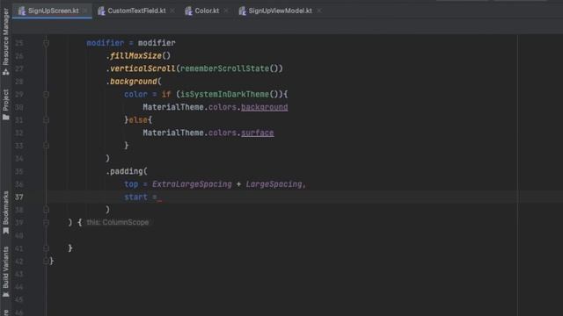
Task: Open the SignUpViewModel.kt tab
Action: tap(280, 11)
